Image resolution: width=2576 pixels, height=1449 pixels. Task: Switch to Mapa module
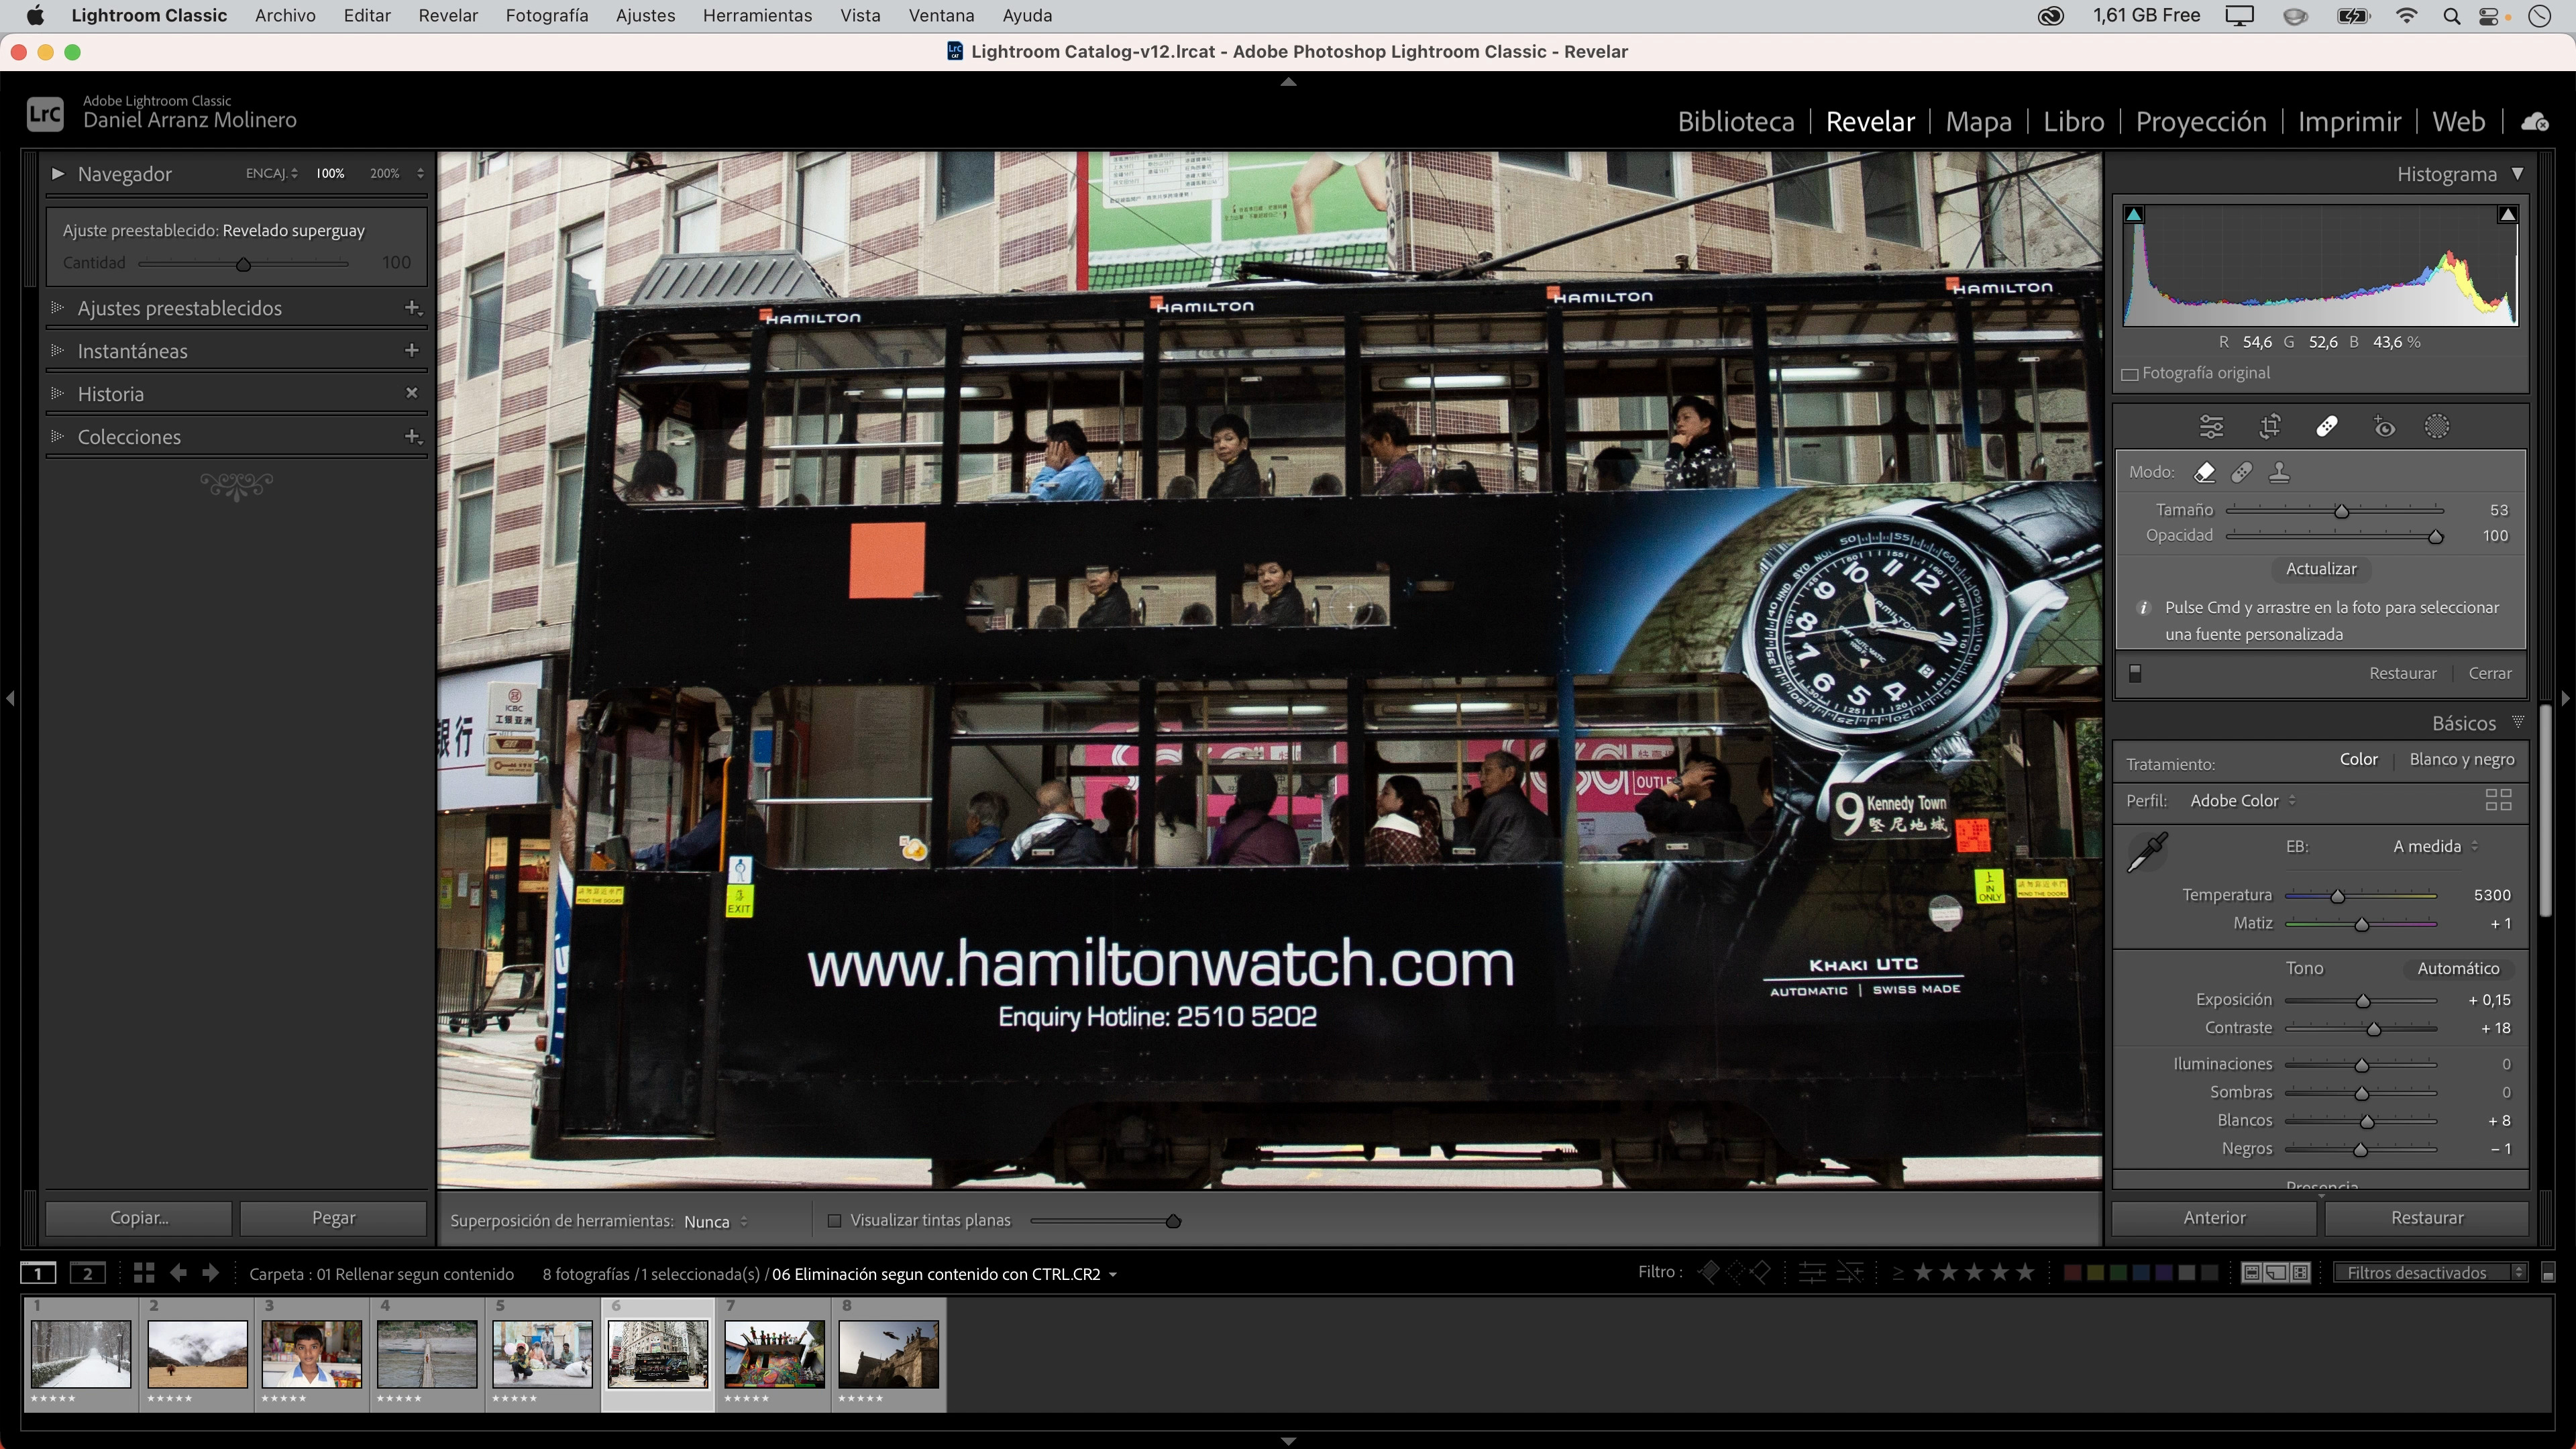pyautogui.click(x=1978, y=122)
